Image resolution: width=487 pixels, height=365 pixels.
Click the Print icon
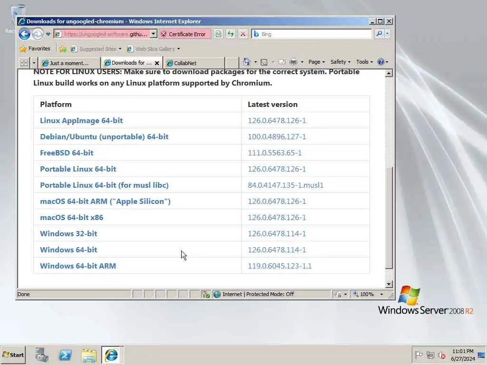pos(293,62)
